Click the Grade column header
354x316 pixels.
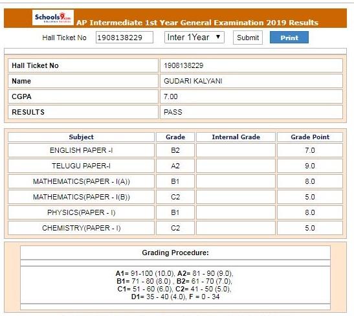tap(175, 137)
